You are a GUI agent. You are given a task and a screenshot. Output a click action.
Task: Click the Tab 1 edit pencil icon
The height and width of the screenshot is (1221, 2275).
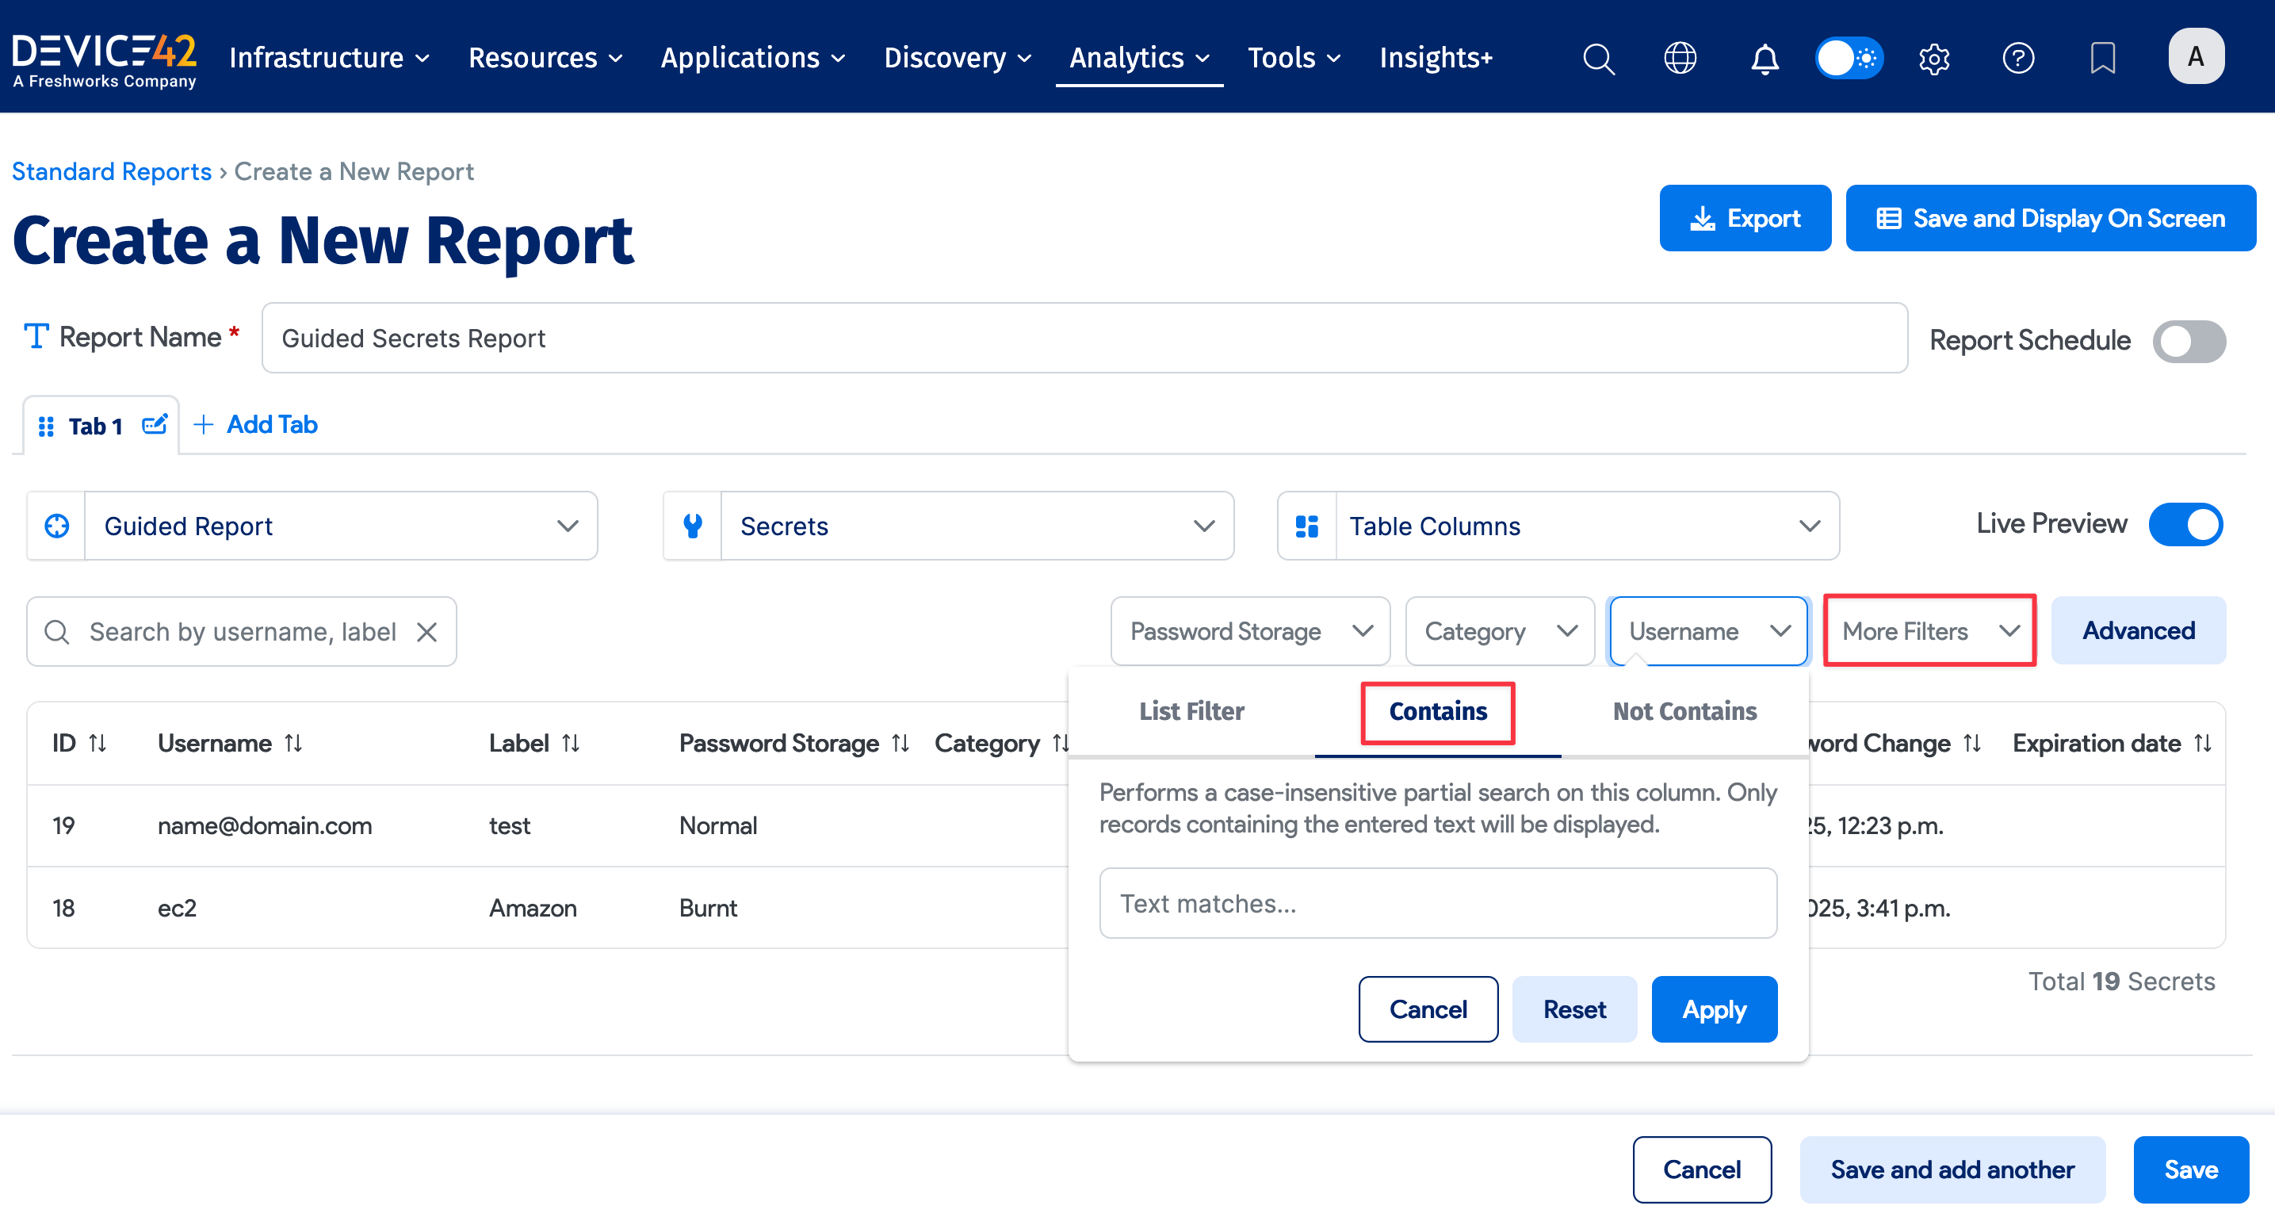point(155,425)
